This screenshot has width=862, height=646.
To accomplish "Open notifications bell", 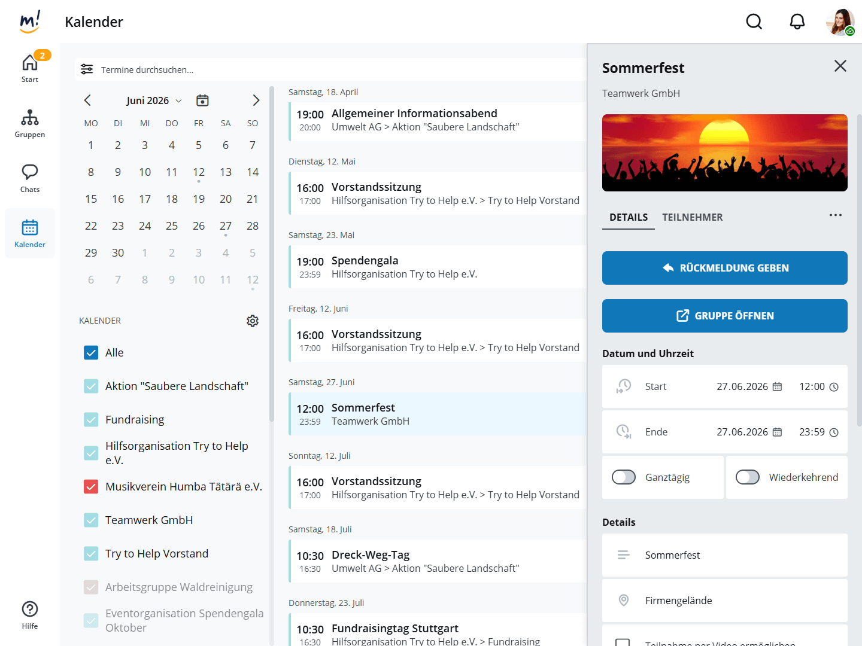I will point(797,22).
